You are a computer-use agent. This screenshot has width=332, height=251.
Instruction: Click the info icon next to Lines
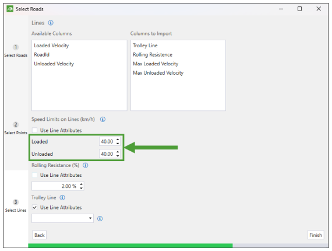coord(51,23)
